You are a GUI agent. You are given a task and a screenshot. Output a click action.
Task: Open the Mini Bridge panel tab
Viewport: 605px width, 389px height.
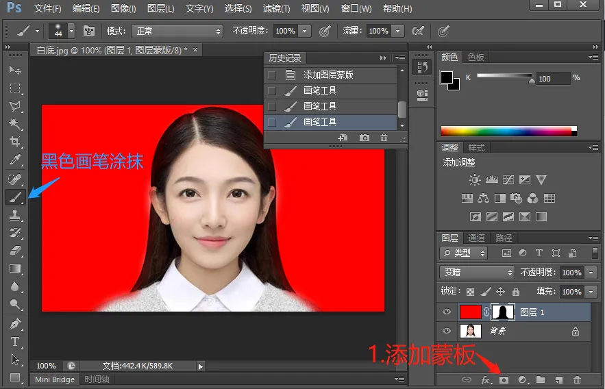55,379
